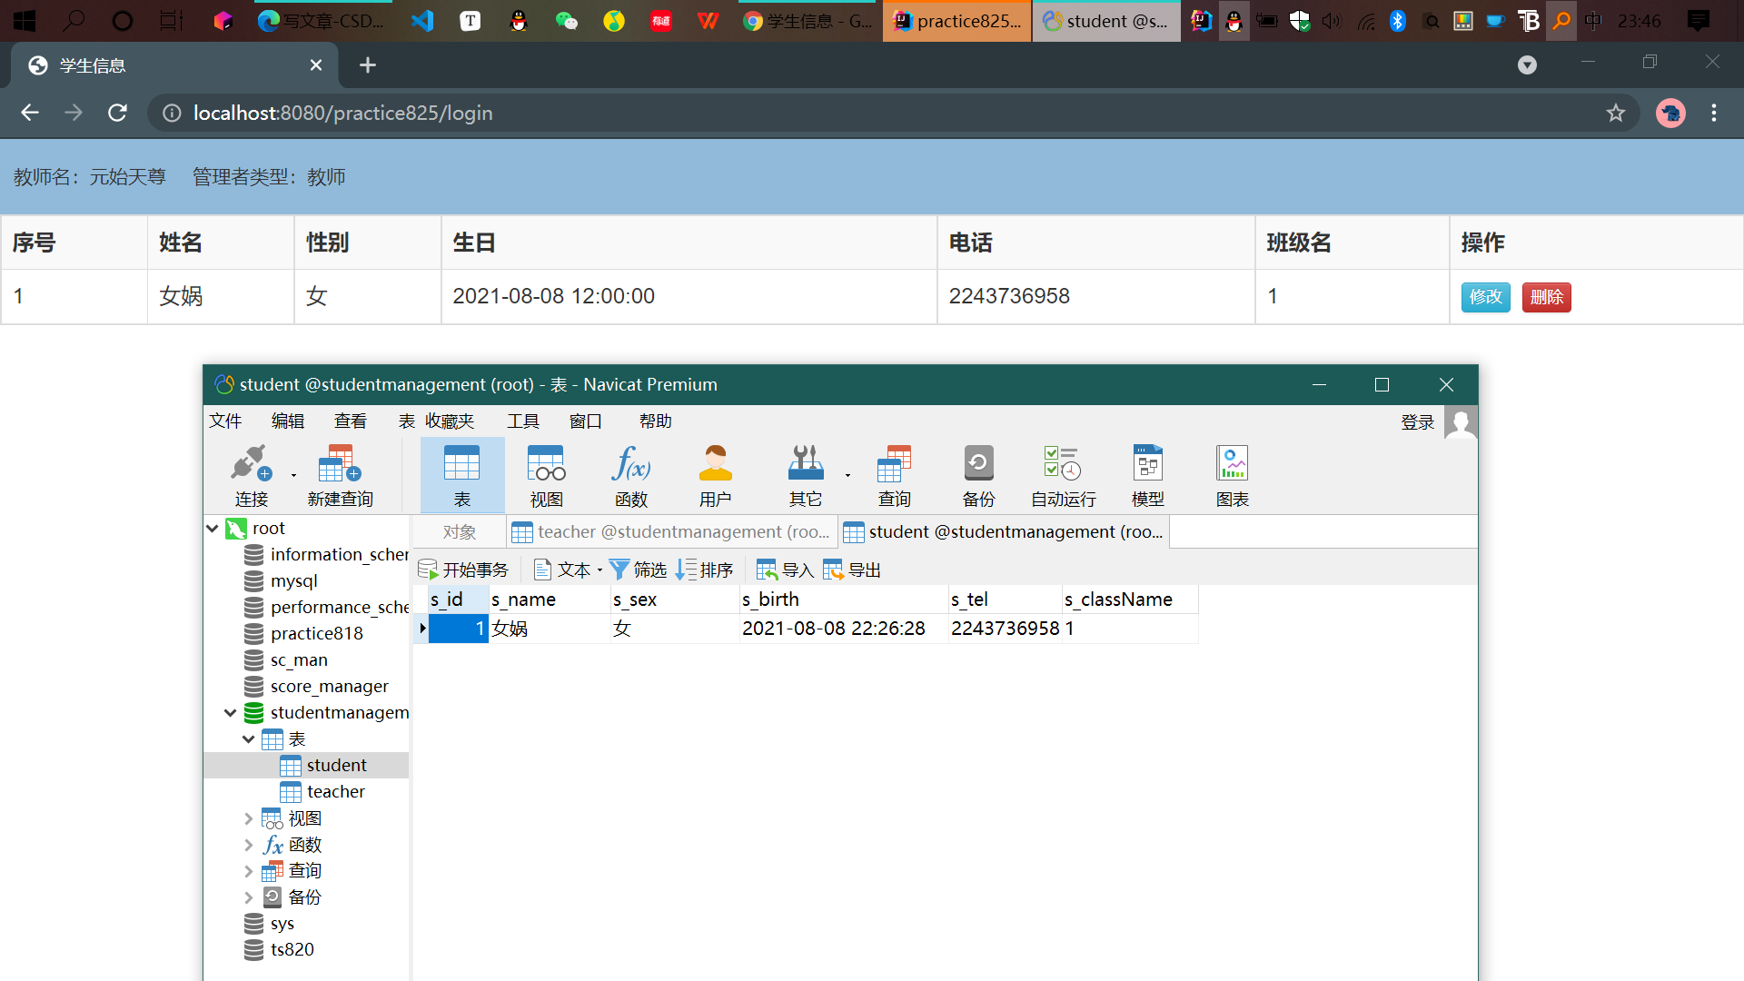Click the s_birth cell 2021-08-08 22:26:28
The width and height of the screenshot is (1744, 981).
(x=844, y=629)
